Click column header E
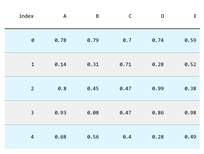This screenshot has width=204, height=154. coord(195,16)
